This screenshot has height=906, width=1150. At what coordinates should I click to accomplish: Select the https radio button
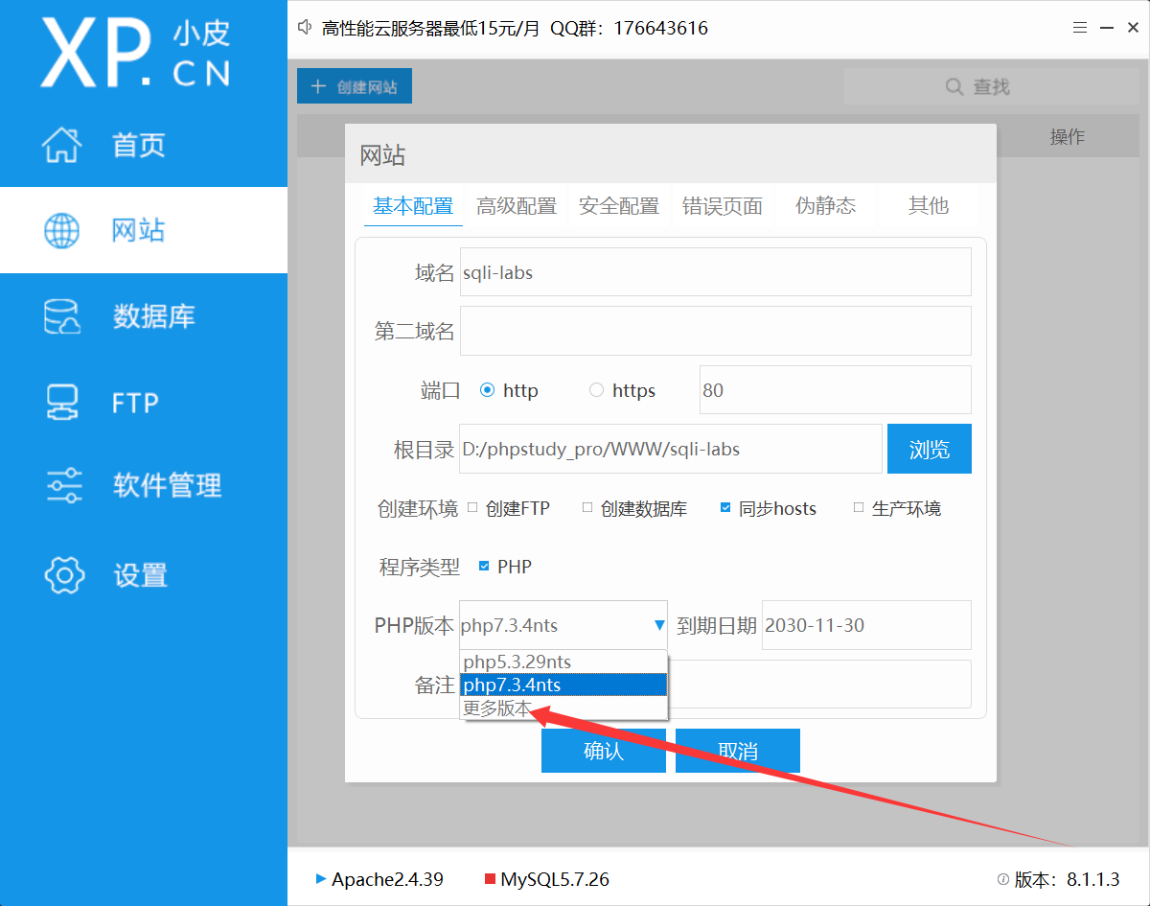(x=596, y=390)
